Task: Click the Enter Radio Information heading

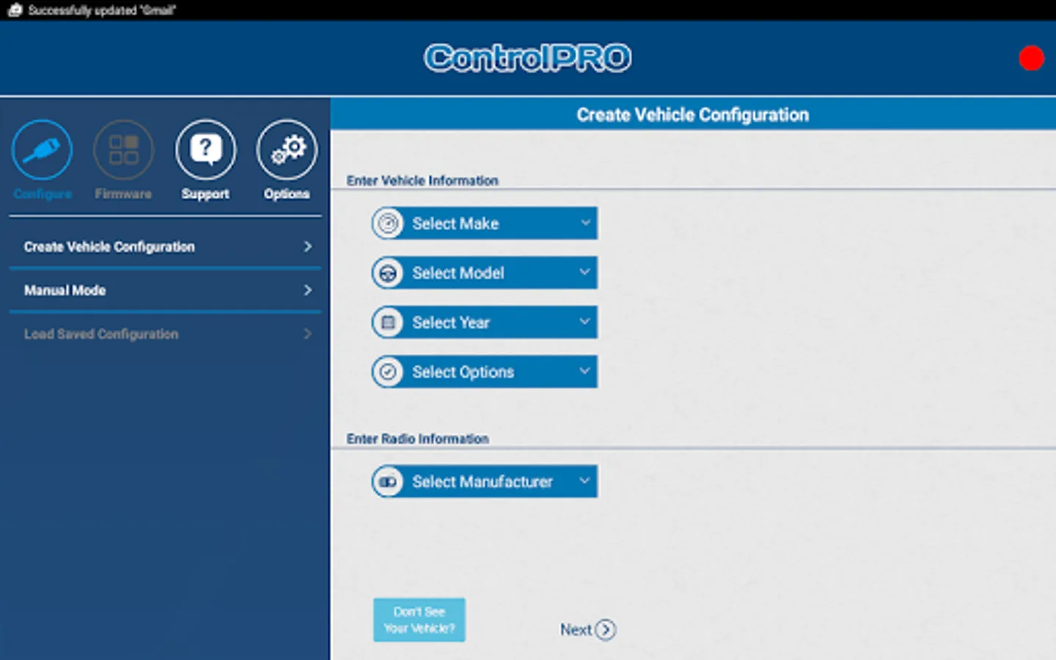Action: tap(417, 439)
